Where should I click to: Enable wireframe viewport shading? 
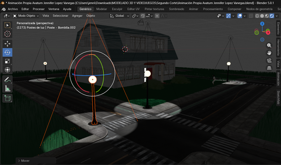tap(257, 16)
